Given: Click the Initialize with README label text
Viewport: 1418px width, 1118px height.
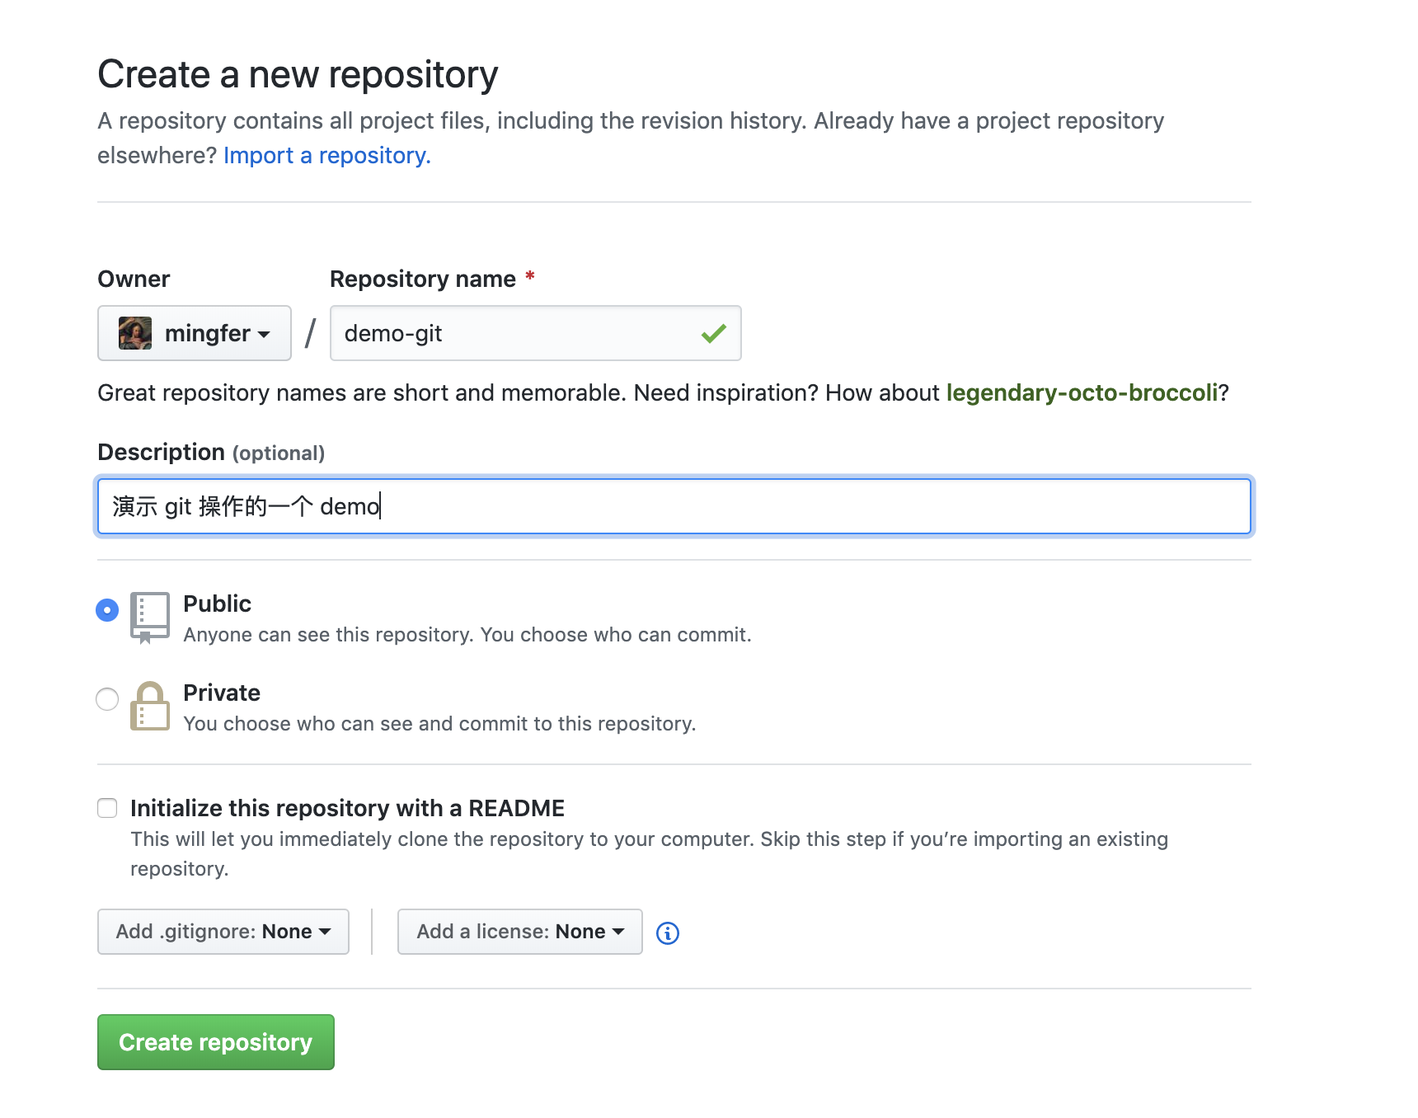Looking at the screenshot, I should 347,808.
